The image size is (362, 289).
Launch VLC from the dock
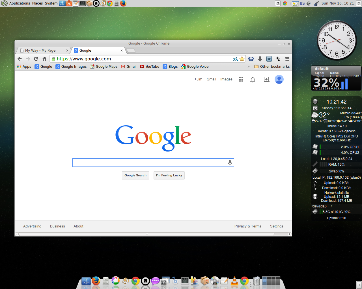click(x=234, y=281)
